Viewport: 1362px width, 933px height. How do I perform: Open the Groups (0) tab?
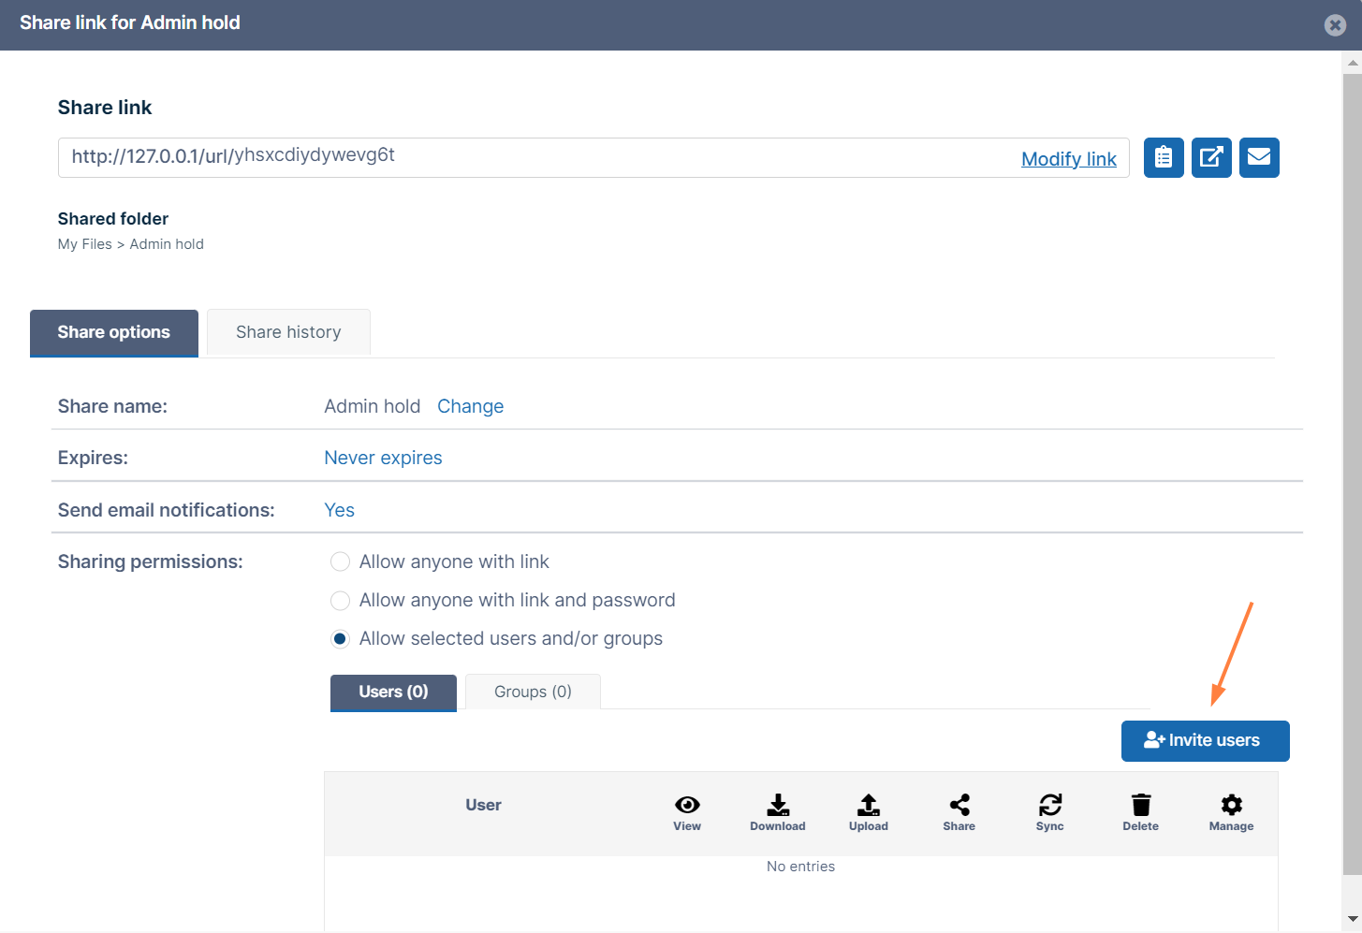pyautogui.click(x=533, y=692)
